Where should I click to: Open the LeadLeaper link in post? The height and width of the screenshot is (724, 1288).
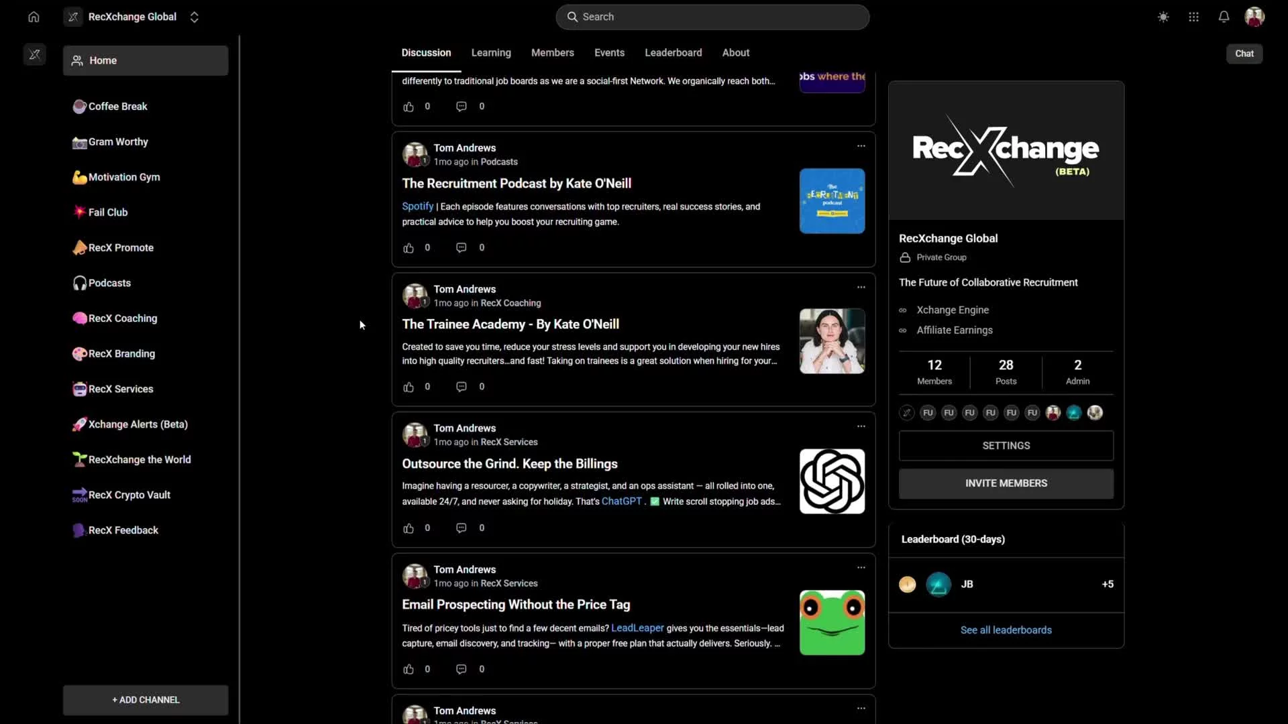(x=637, y=628)
